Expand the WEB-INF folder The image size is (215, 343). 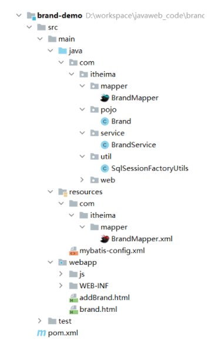pyautogui.click(x=61, y=286)
